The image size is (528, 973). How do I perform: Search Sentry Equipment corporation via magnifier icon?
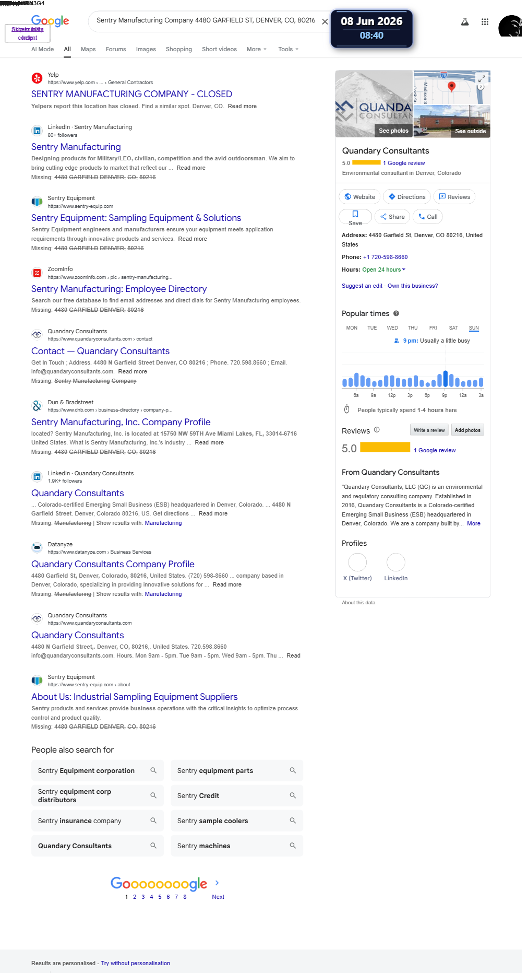(x=153, y=770)
